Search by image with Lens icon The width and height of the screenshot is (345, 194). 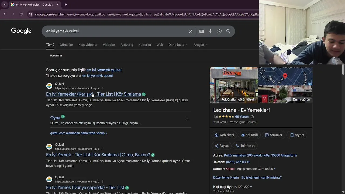pos(219,31)
